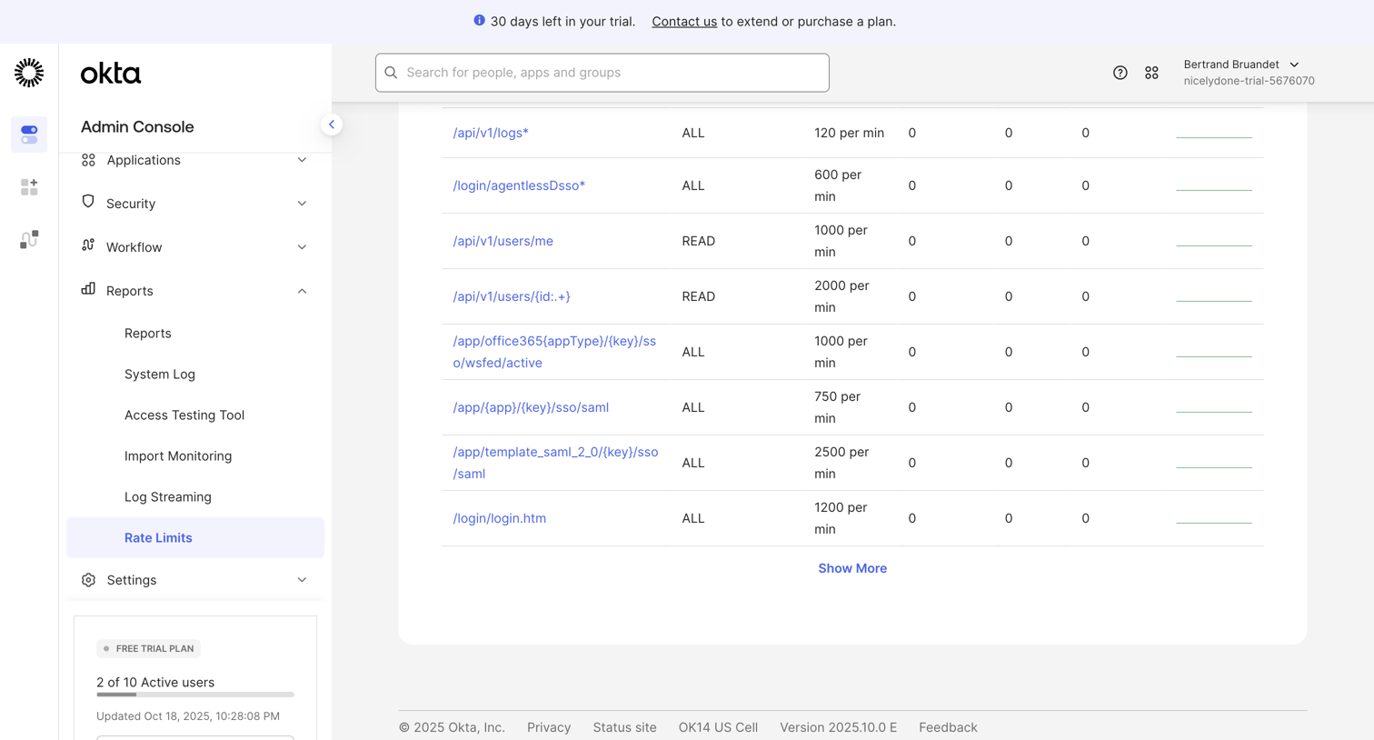Image resolution: width=1374 pixels, height=740 pixels.
Task: Click the '2 of 10 Active users' text
Action: tap(155, 682)
